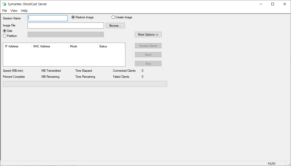The image size is (291, 166).
Task: Click the transfer progress bar
Action: coord(85,84)
